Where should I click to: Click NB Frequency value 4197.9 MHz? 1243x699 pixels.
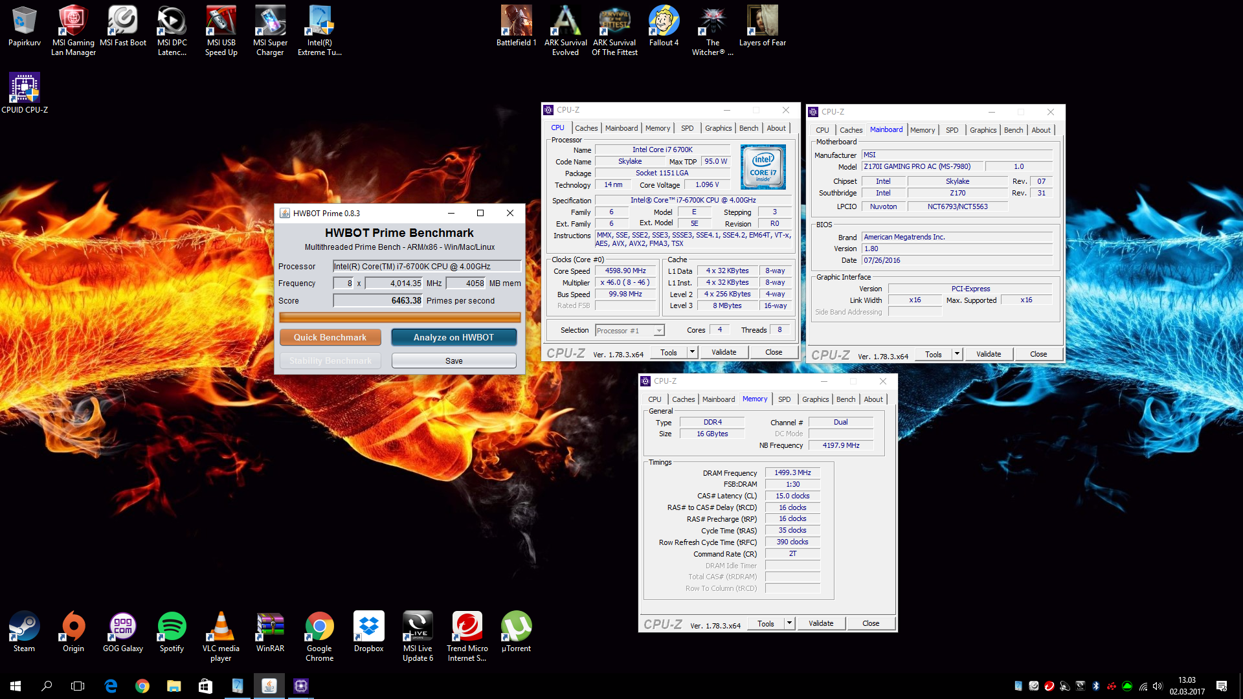click(x=840, y=445)
